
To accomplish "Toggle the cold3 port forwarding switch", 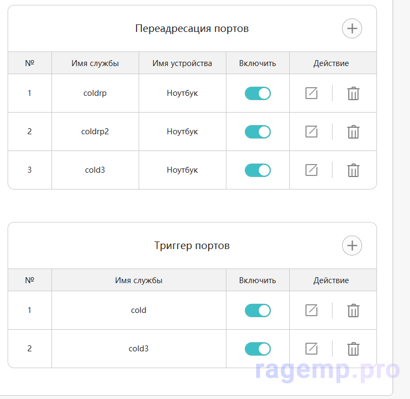I will tap(258, 170).
